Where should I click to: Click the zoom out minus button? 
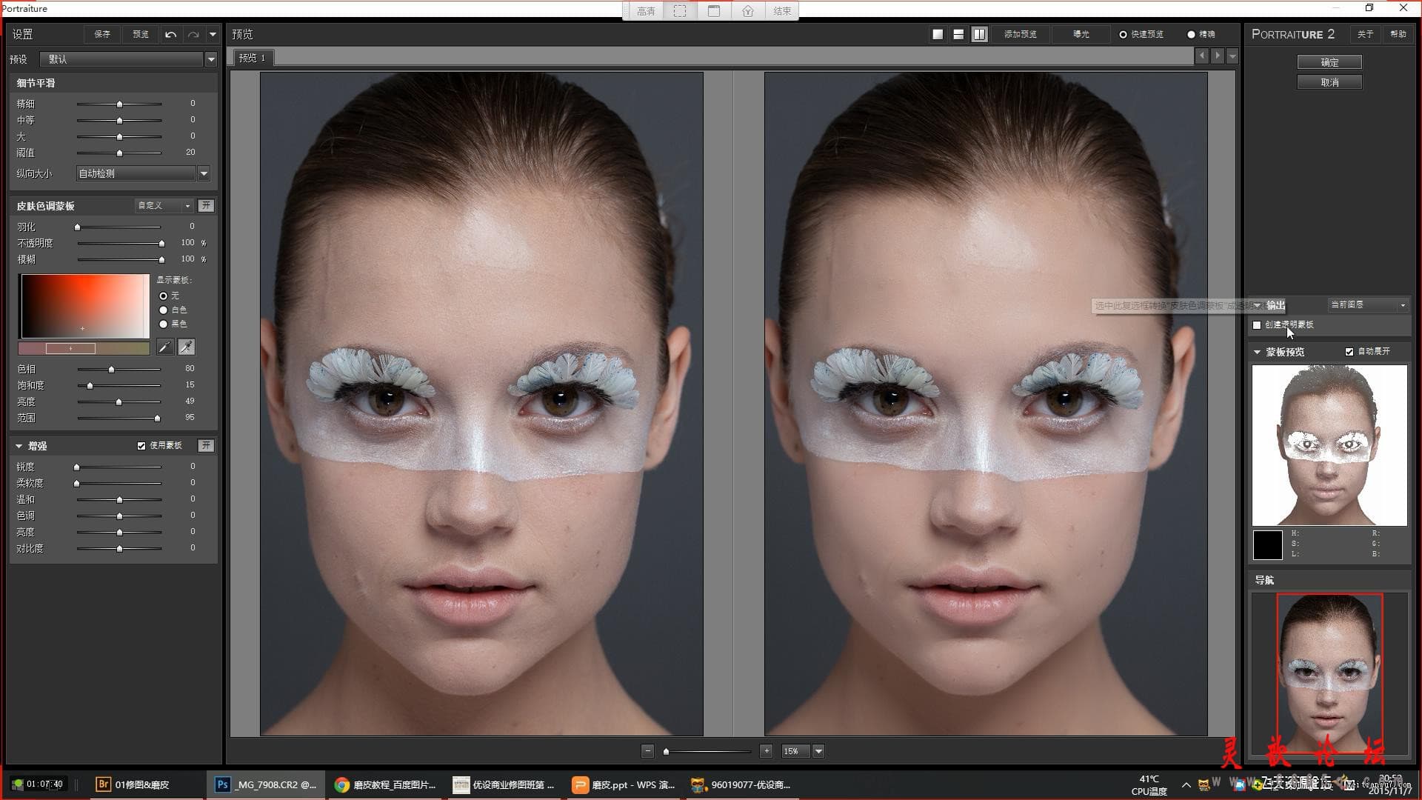click(x=647, y=751)
